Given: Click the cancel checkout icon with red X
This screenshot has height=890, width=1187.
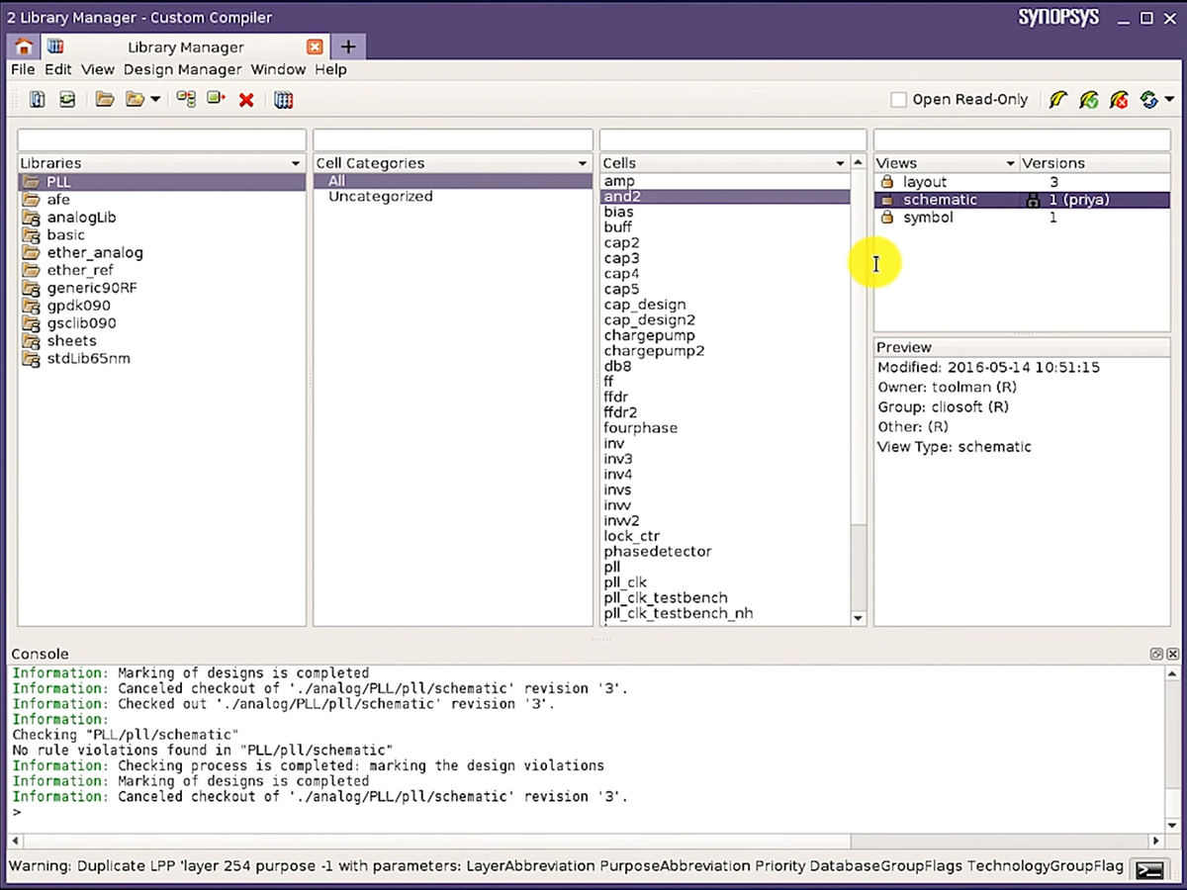Looking at the screenshot, I should [x=1119, y=99].
